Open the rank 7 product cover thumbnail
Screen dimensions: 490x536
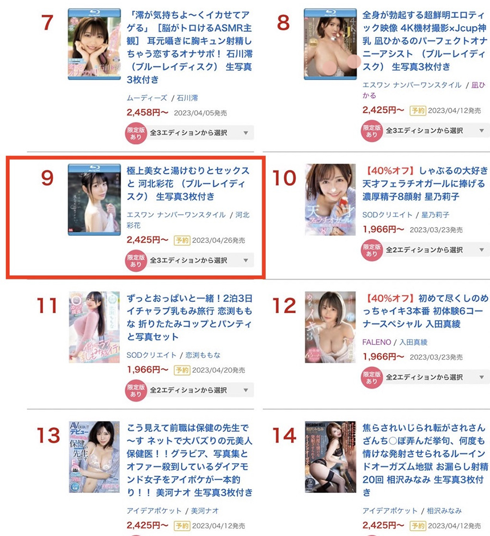tap(94, 45)
